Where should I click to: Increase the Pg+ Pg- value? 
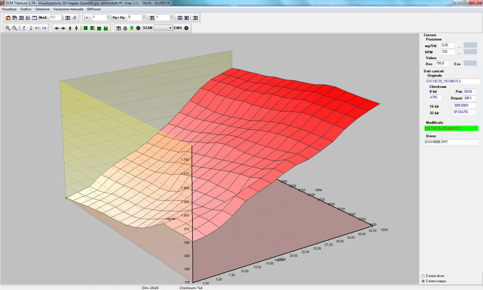[144, 16]
